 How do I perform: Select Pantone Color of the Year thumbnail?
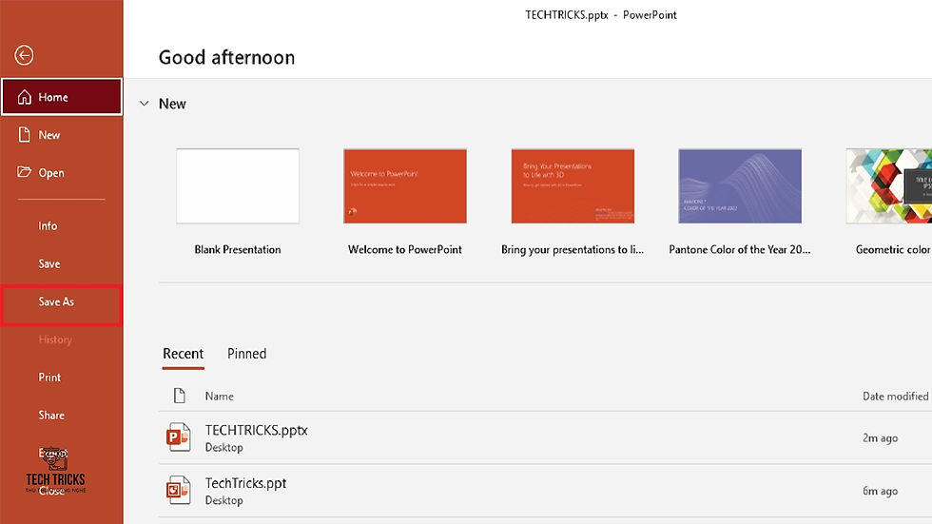(740, 186)
